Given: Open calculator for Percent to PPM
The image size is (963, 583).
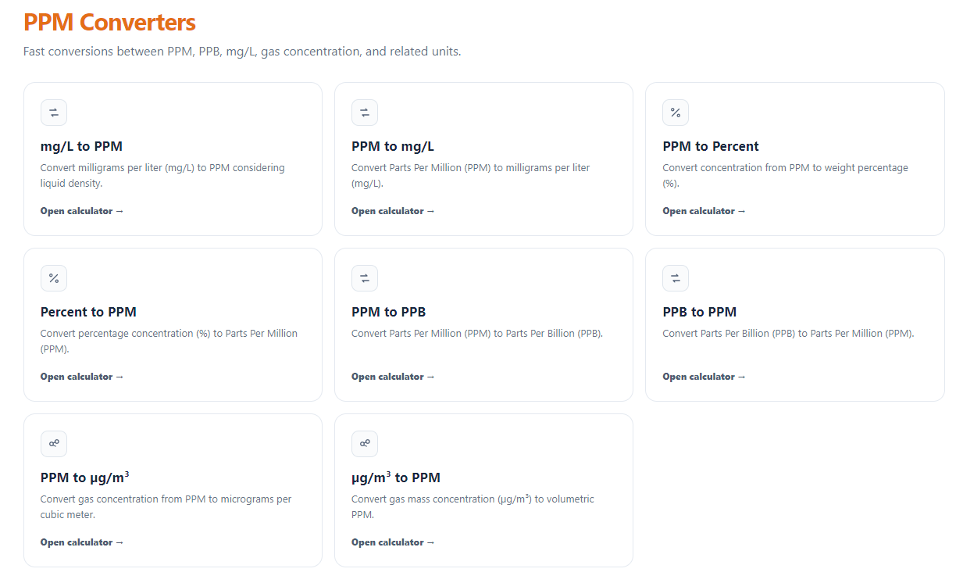Looking at the screenshot, I should (82, 377).
